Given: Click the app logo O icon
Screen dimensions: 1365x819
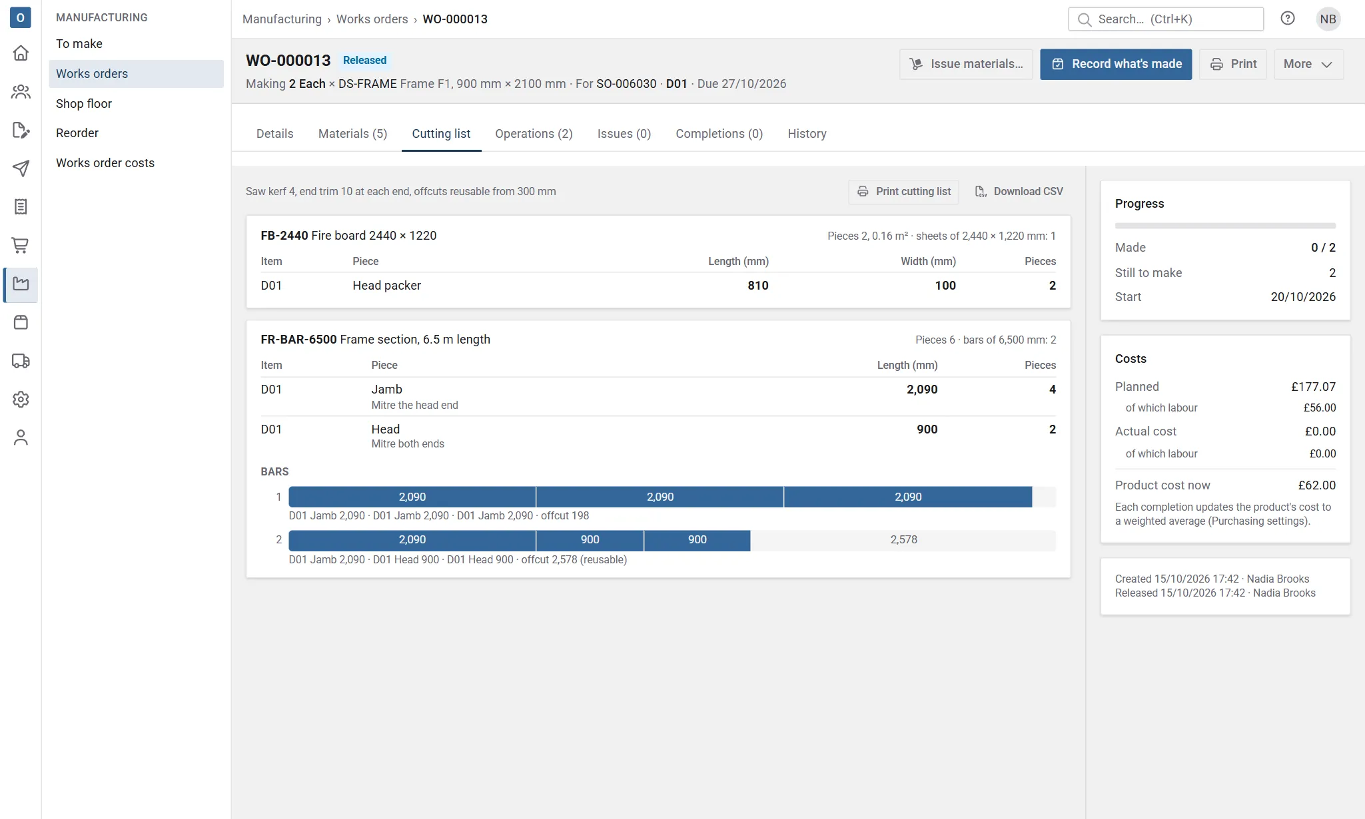Looking at the screenshot, I should click(21, 18).
